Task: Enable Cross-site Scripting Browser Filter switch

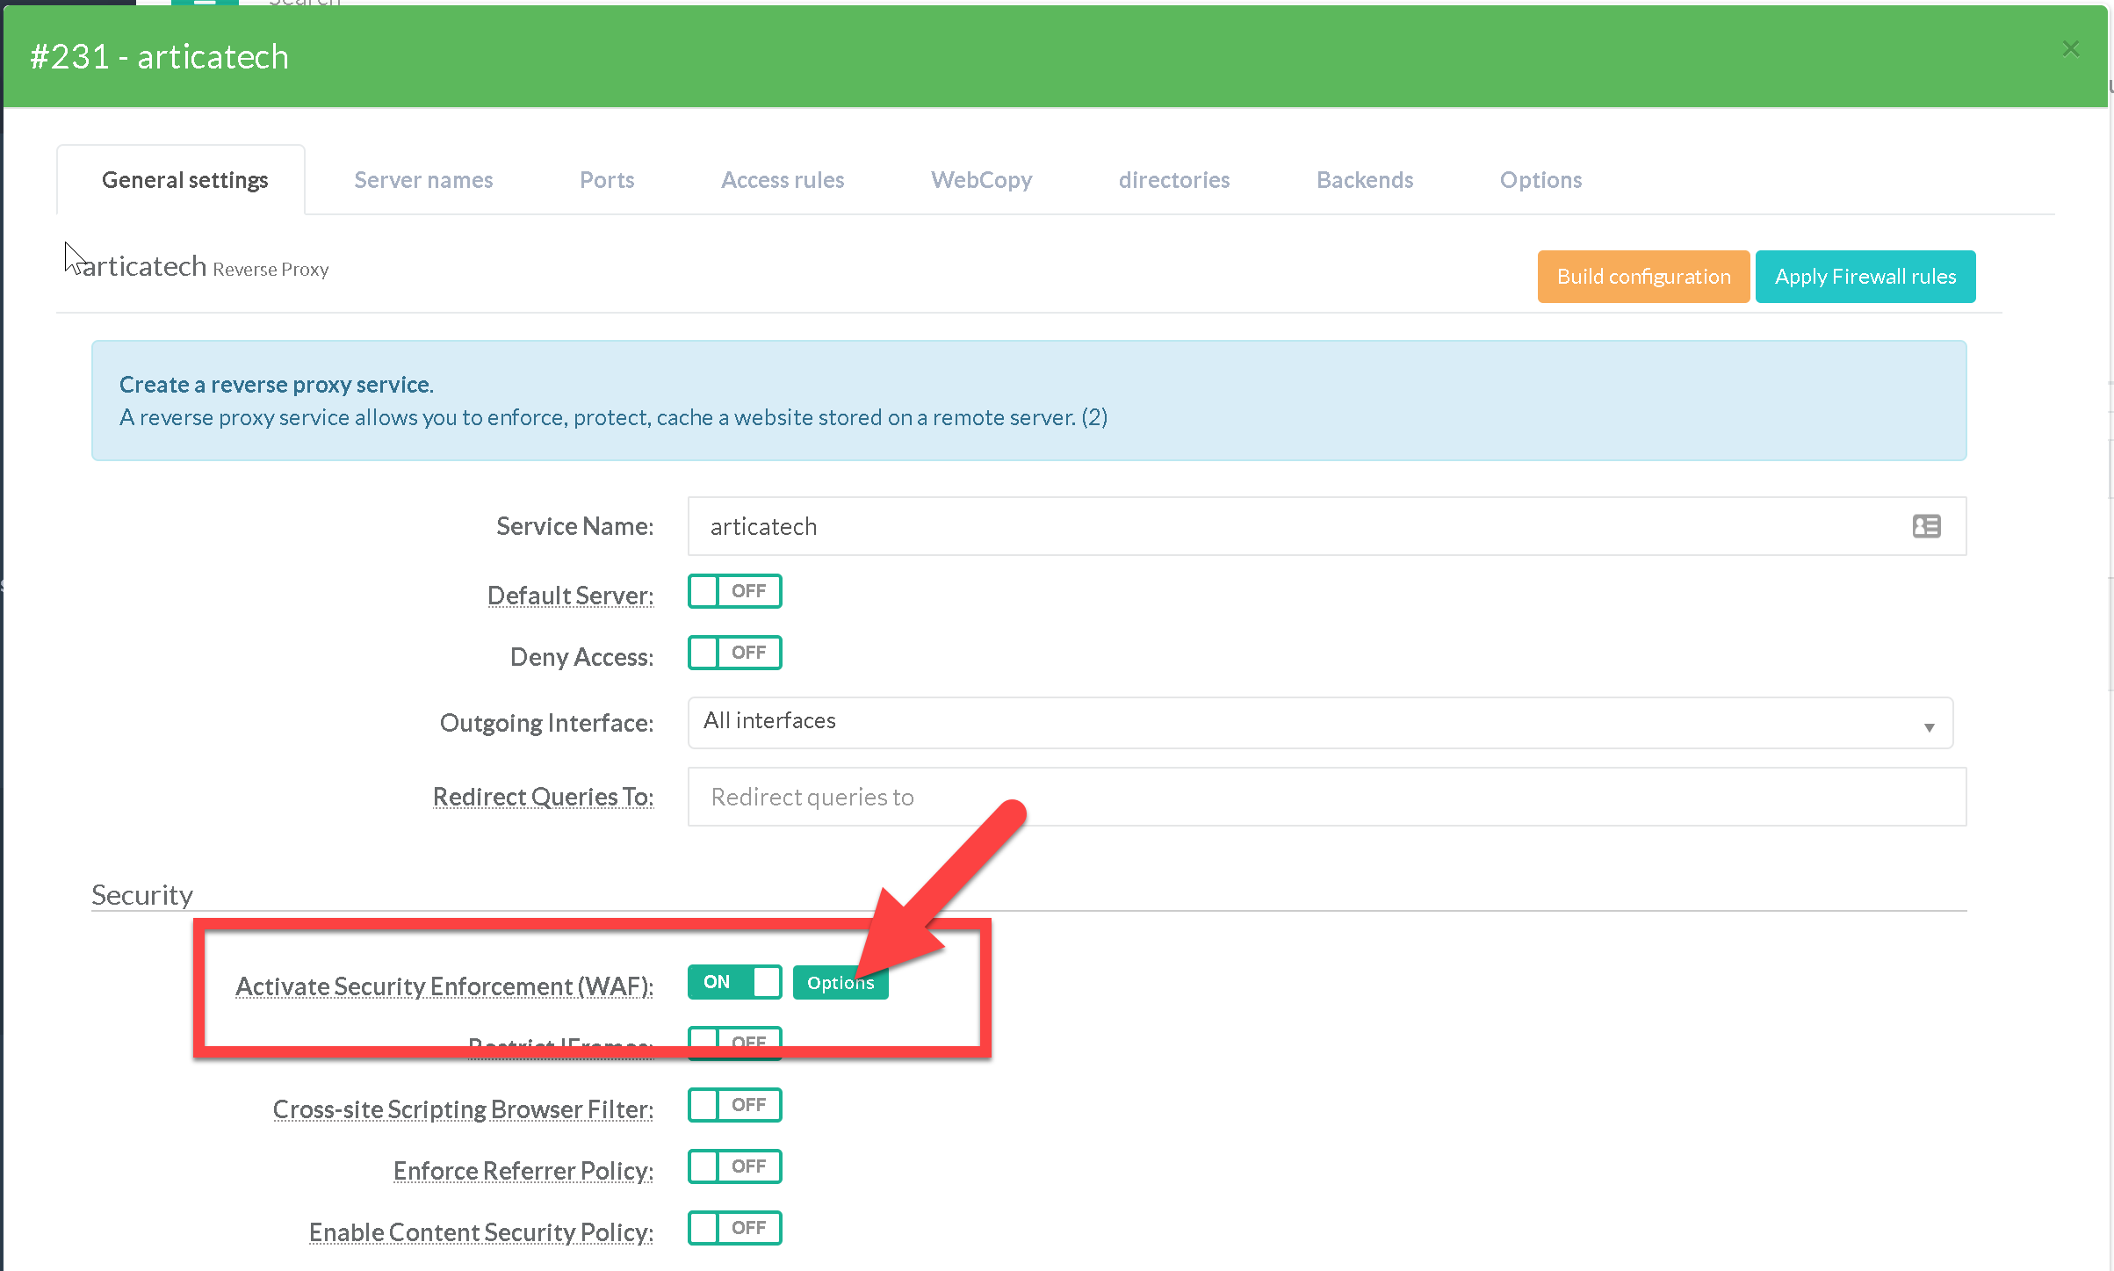Action: (x=734, y=1105)
